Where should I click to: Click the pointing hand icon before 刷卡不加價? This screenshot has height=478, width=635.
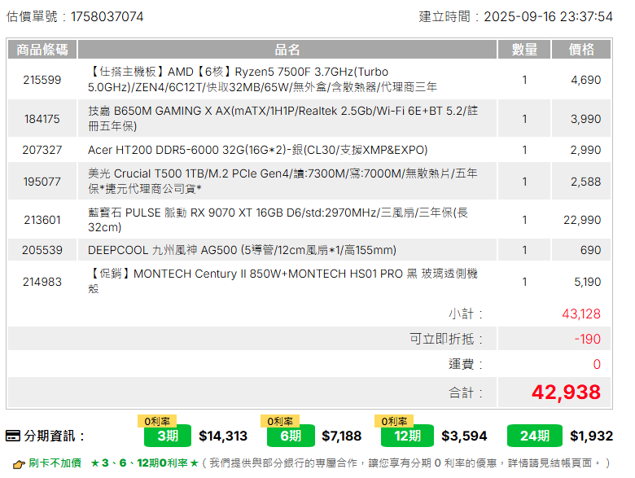pyautogui.click(x=19, y=464)
